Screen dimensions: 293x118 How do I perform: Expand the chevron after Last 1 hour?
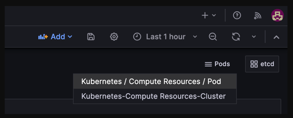[195, 37]
